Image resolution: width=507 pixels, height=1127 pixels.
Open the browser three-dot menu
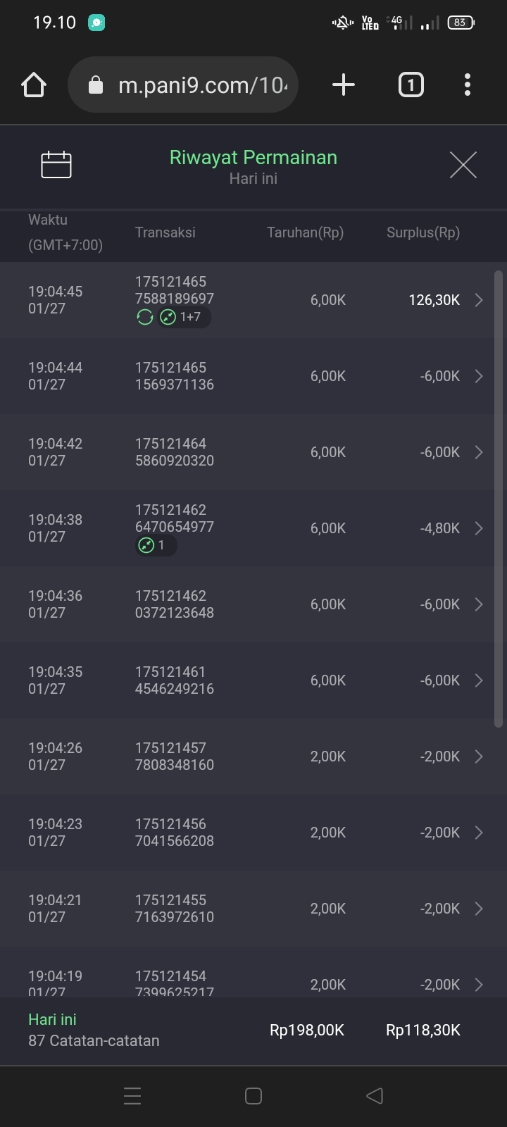[x=468, y=85]
